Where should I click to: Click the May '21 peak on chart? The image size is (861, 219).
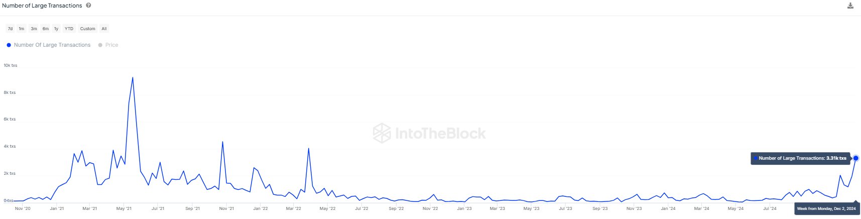133,77
